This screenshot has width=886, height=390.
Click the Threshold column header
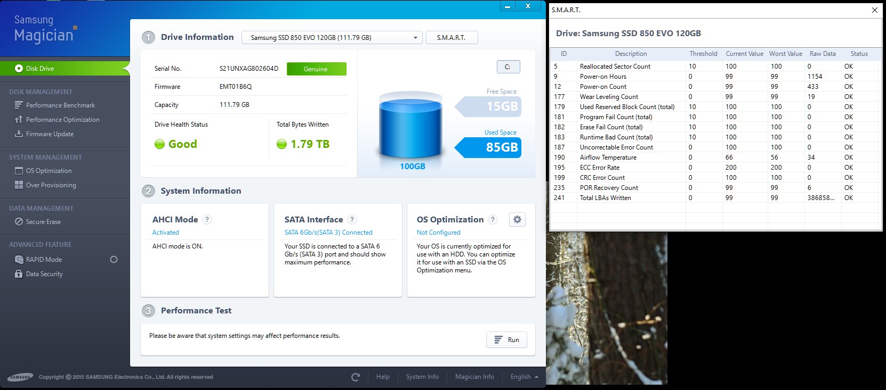click(x=704, y=54)
